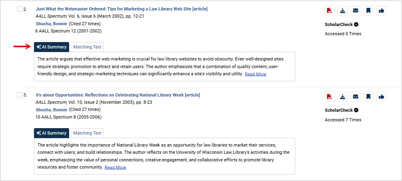Viewport: 402px width, 181px height.
Task: Click download icon for result 2
Action: pyautogui.click(x=342, y=11)
